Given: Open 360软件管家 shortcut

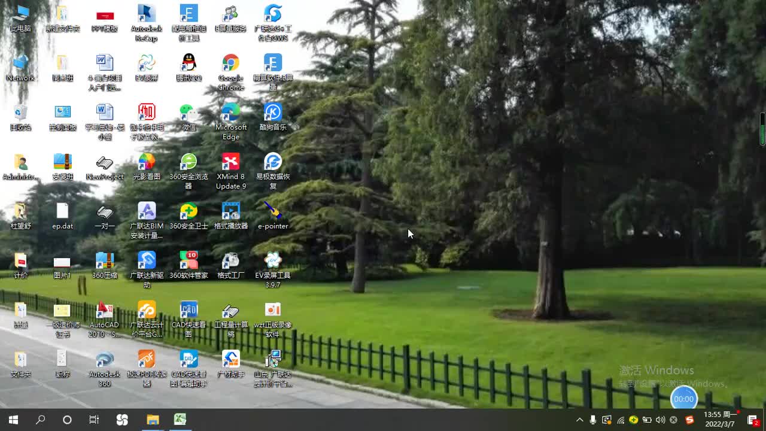Looking at the screenshot, I should [189, 266].
